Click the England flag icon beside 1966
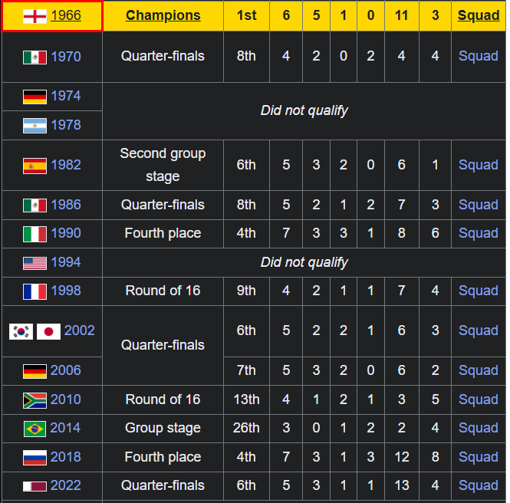The width and height of the screenshot is (510, 503). point(35,16)
